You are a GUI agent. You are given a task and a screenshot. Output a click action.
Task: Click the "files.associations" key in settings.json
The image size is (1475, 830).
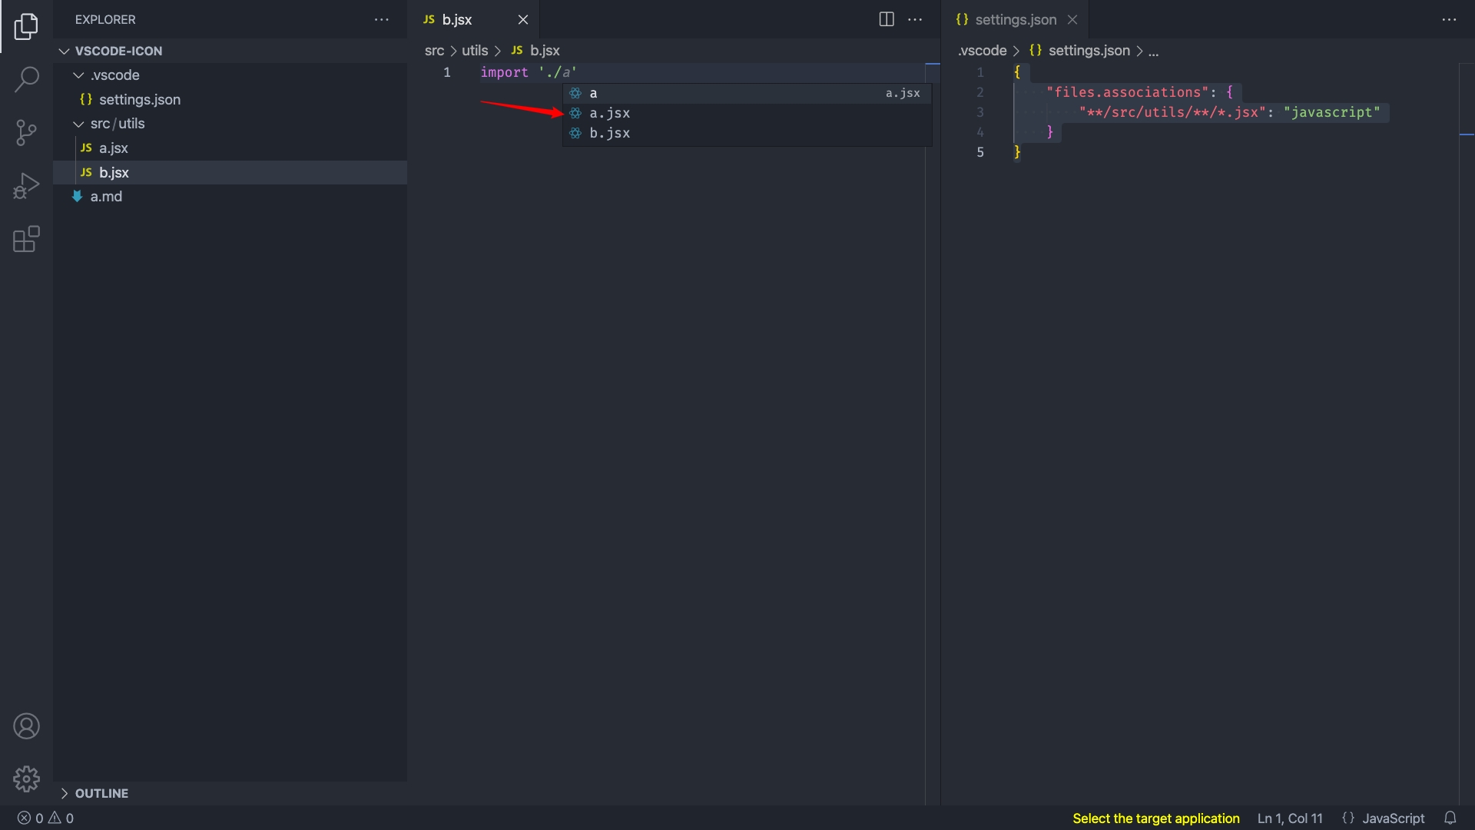click(1128, 92)
